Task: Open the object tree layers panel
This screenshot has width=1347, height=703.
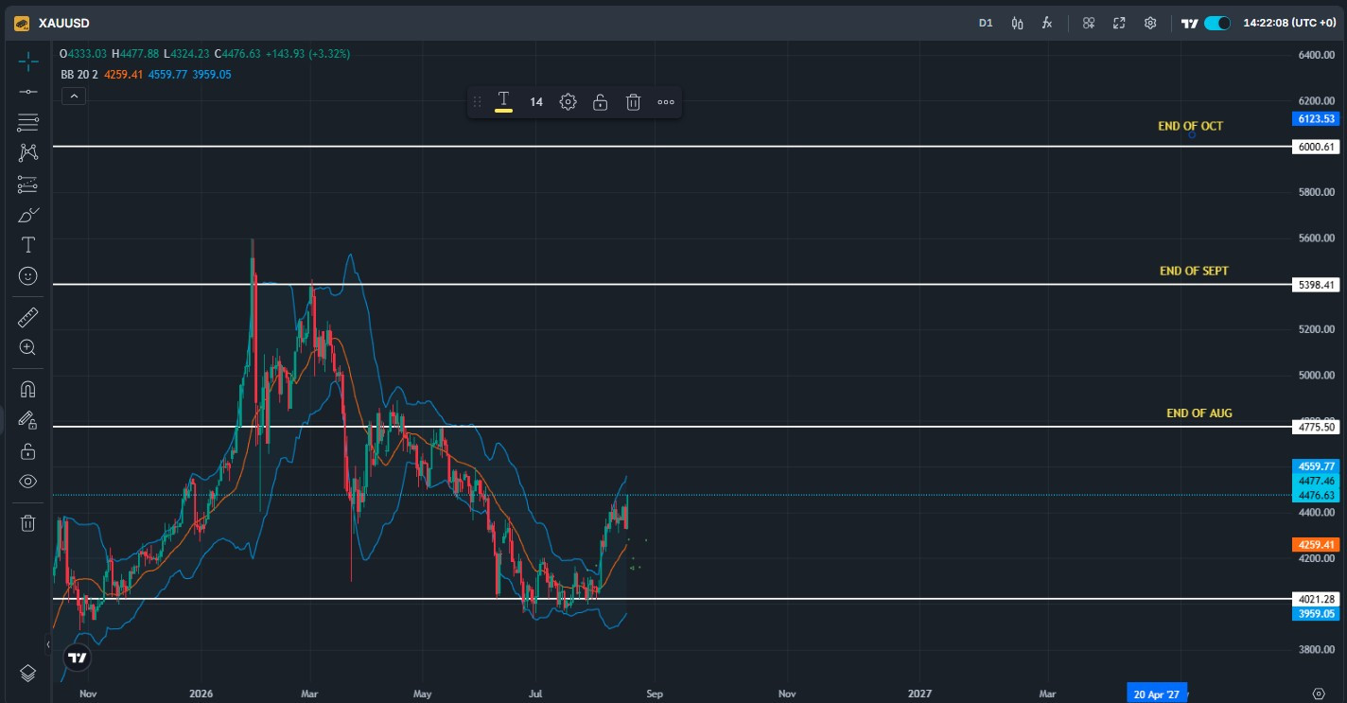Action: click(x=28, y=673)
